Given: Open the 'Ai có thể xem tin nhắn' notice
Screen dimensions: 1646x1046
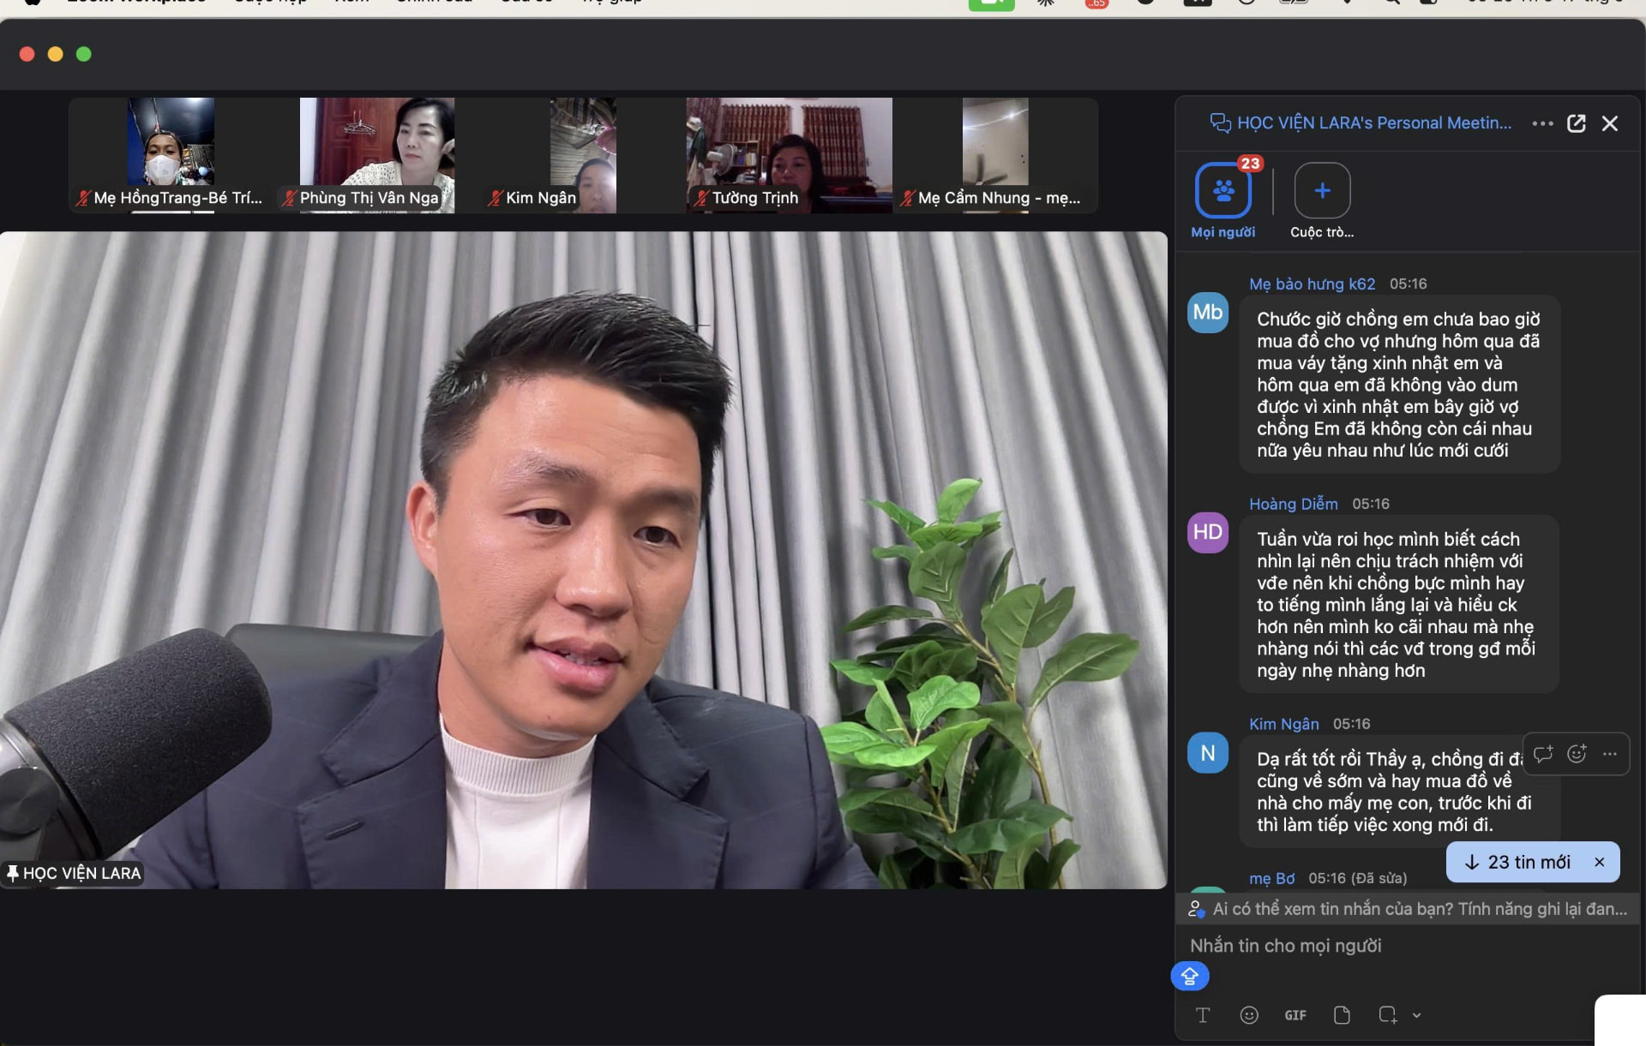Looking at the screenshot, I should (x=1407, y=909).
